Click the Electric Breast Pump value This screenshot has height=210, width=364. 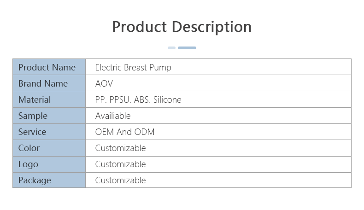coord(133,67)
